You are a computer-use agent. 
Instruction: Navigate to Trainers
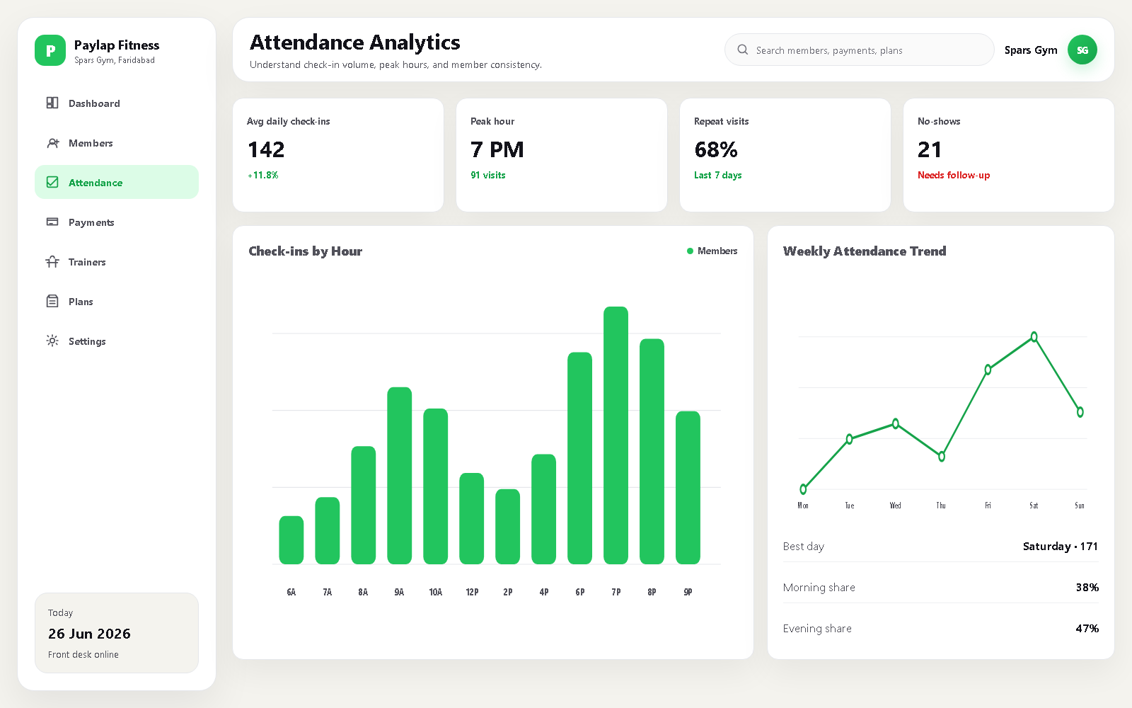click(117, 261)
